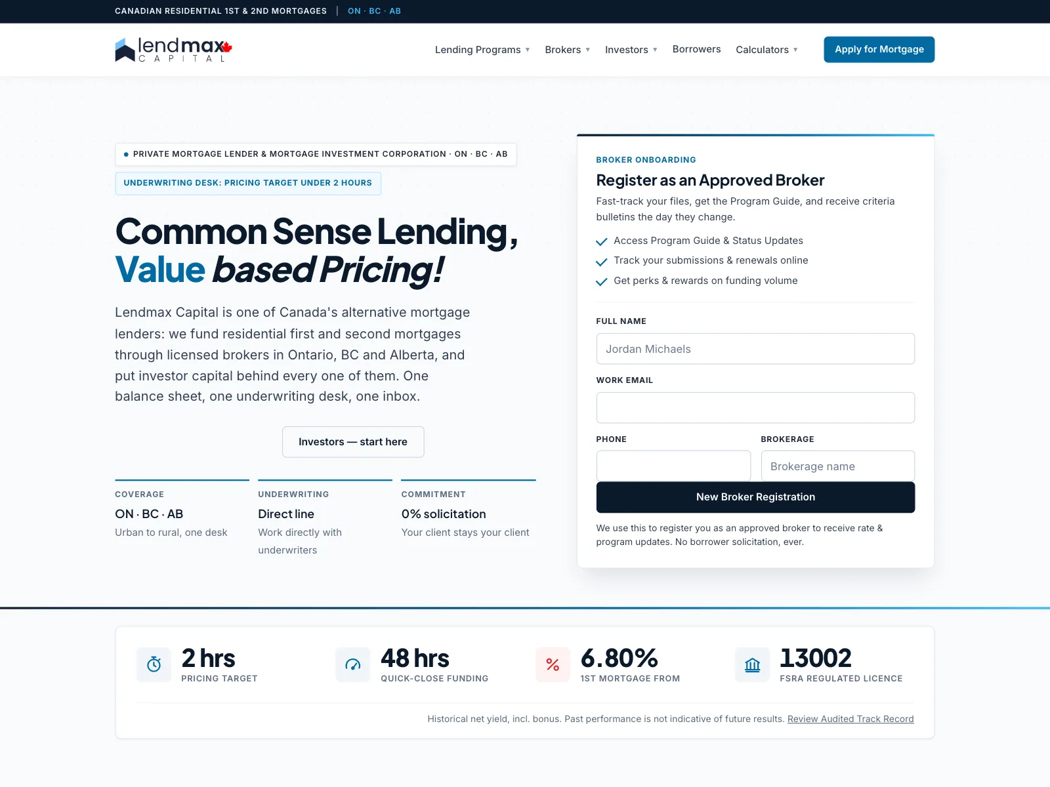Focus the Full Name input field
1050x787 pixels.
tap(755, 349)
